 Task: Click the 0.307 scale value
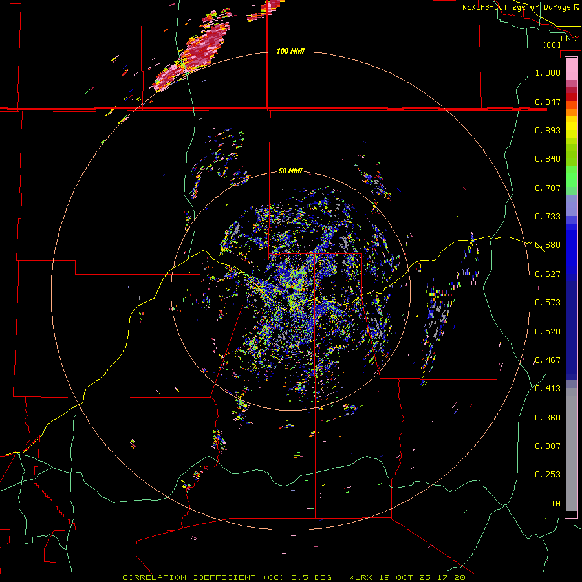548,446
